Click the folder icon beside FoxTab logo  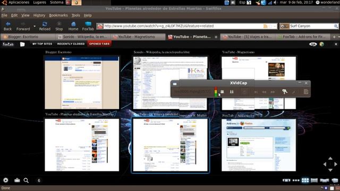coord(22,44)
